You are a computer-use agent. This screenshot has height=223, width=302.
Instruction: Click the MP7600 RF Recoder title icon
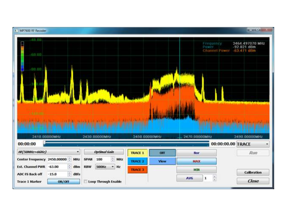tap(16, 30)
